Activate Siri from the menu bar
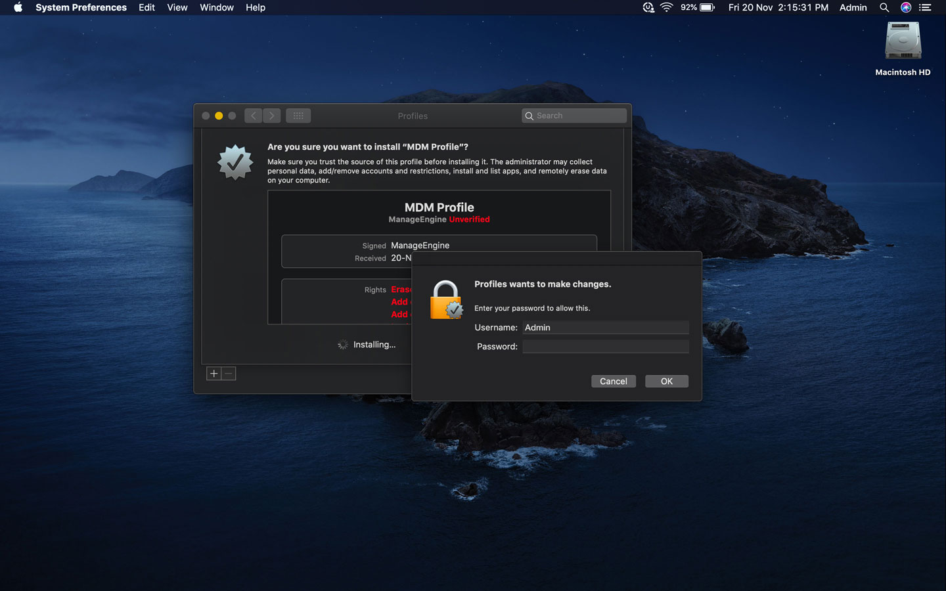The image size is (946, 591). pyautogui.click(x=905, y=7)
